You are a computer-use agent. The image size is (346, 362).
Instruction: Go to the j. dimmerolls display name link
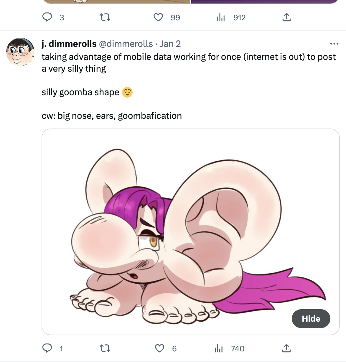tap(69, 44)
